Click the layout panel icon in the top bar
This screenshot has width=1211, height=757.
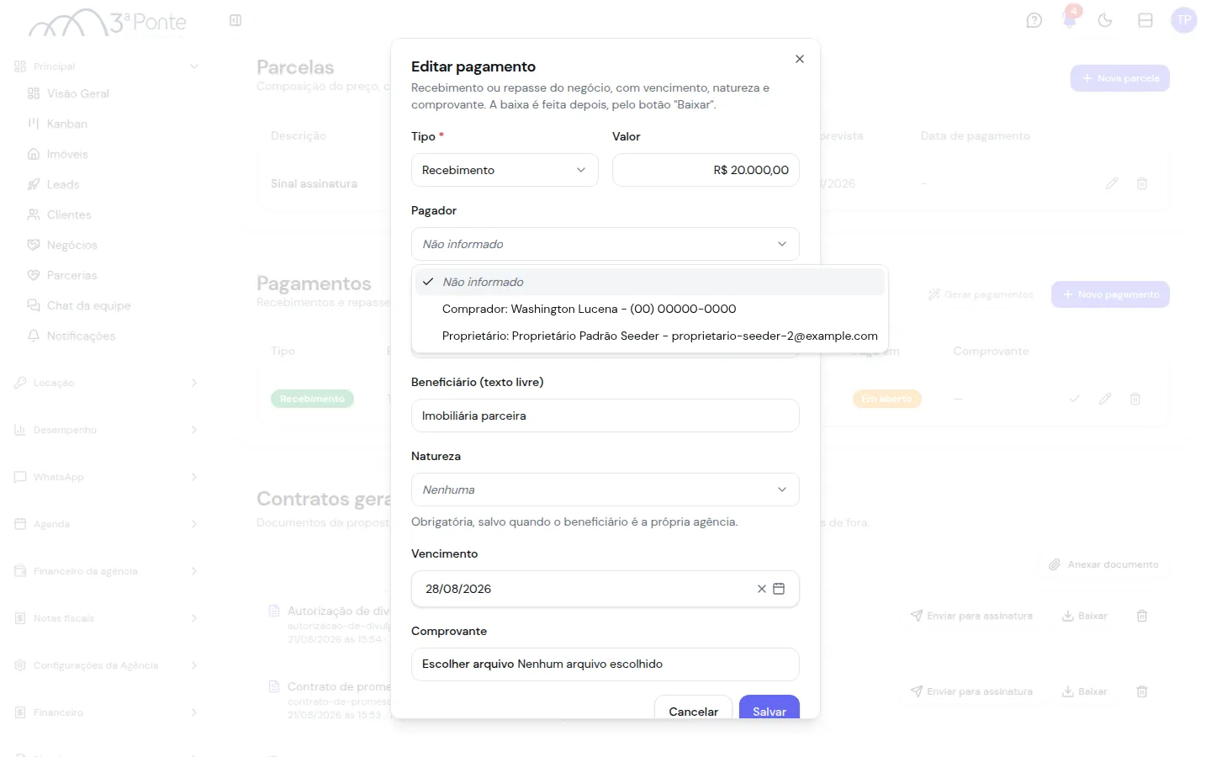click(1145, 20)
